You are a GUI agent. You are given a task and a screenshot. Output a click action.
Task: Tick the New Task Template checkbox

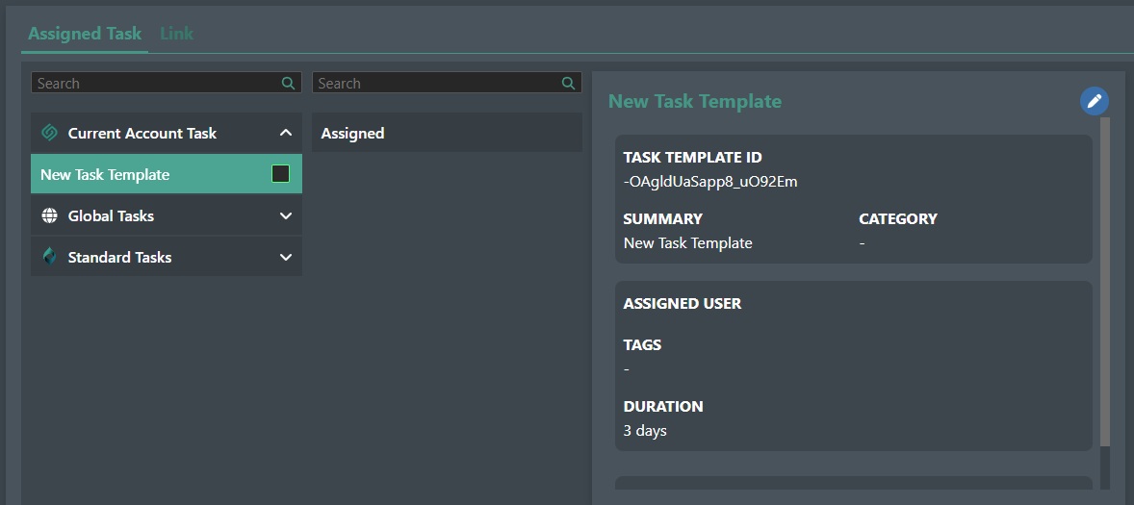click(x=280, y=173)
